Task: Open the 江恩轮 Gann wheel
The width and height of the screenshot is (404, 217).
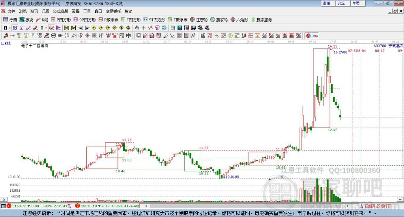Action: coord(199,20)
